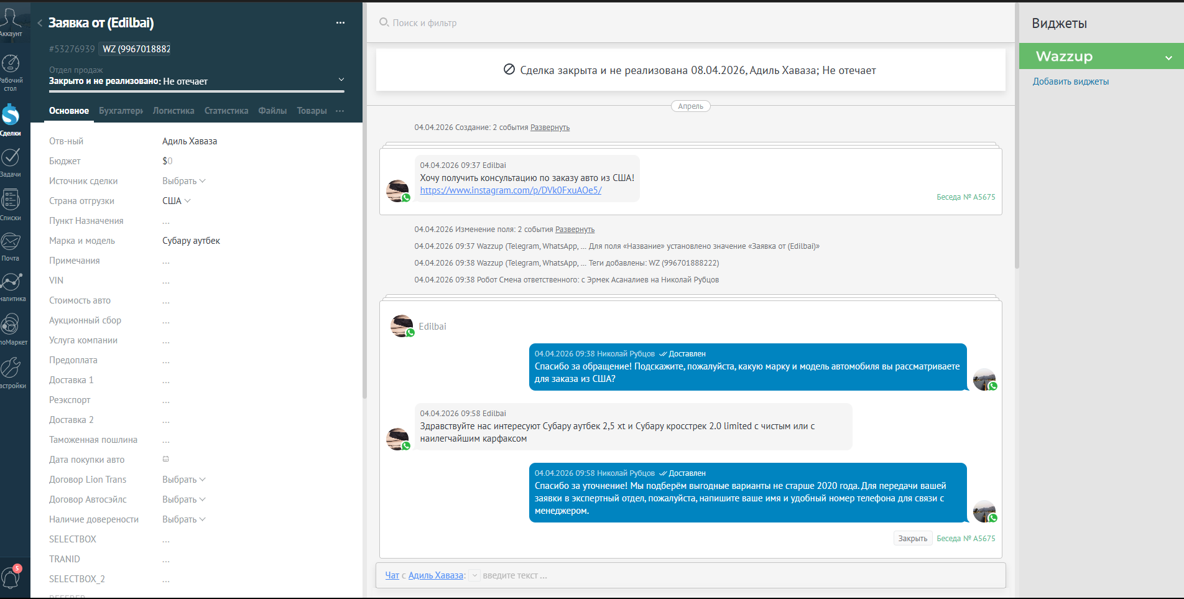Viewport: 1184px width, 599px height.
Task: Open three-dot menu next to deal title
Action: (x=340, y=23)
